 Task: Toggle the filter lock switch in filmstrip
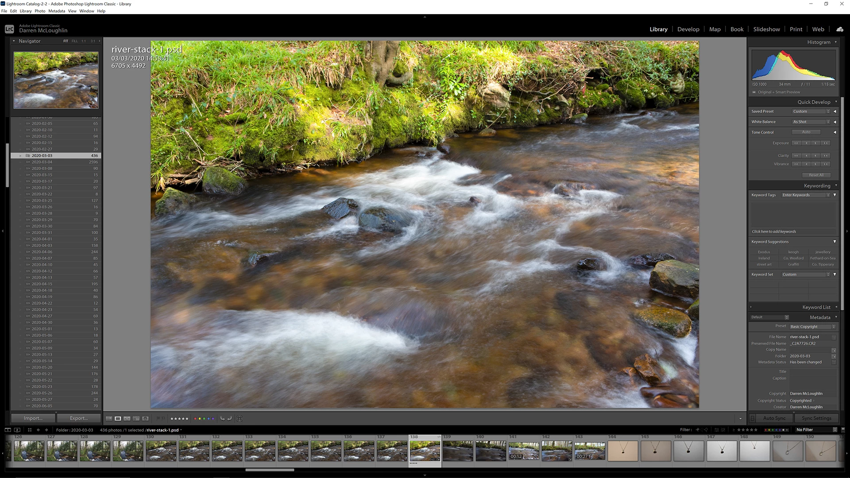[x=843, y=430]
